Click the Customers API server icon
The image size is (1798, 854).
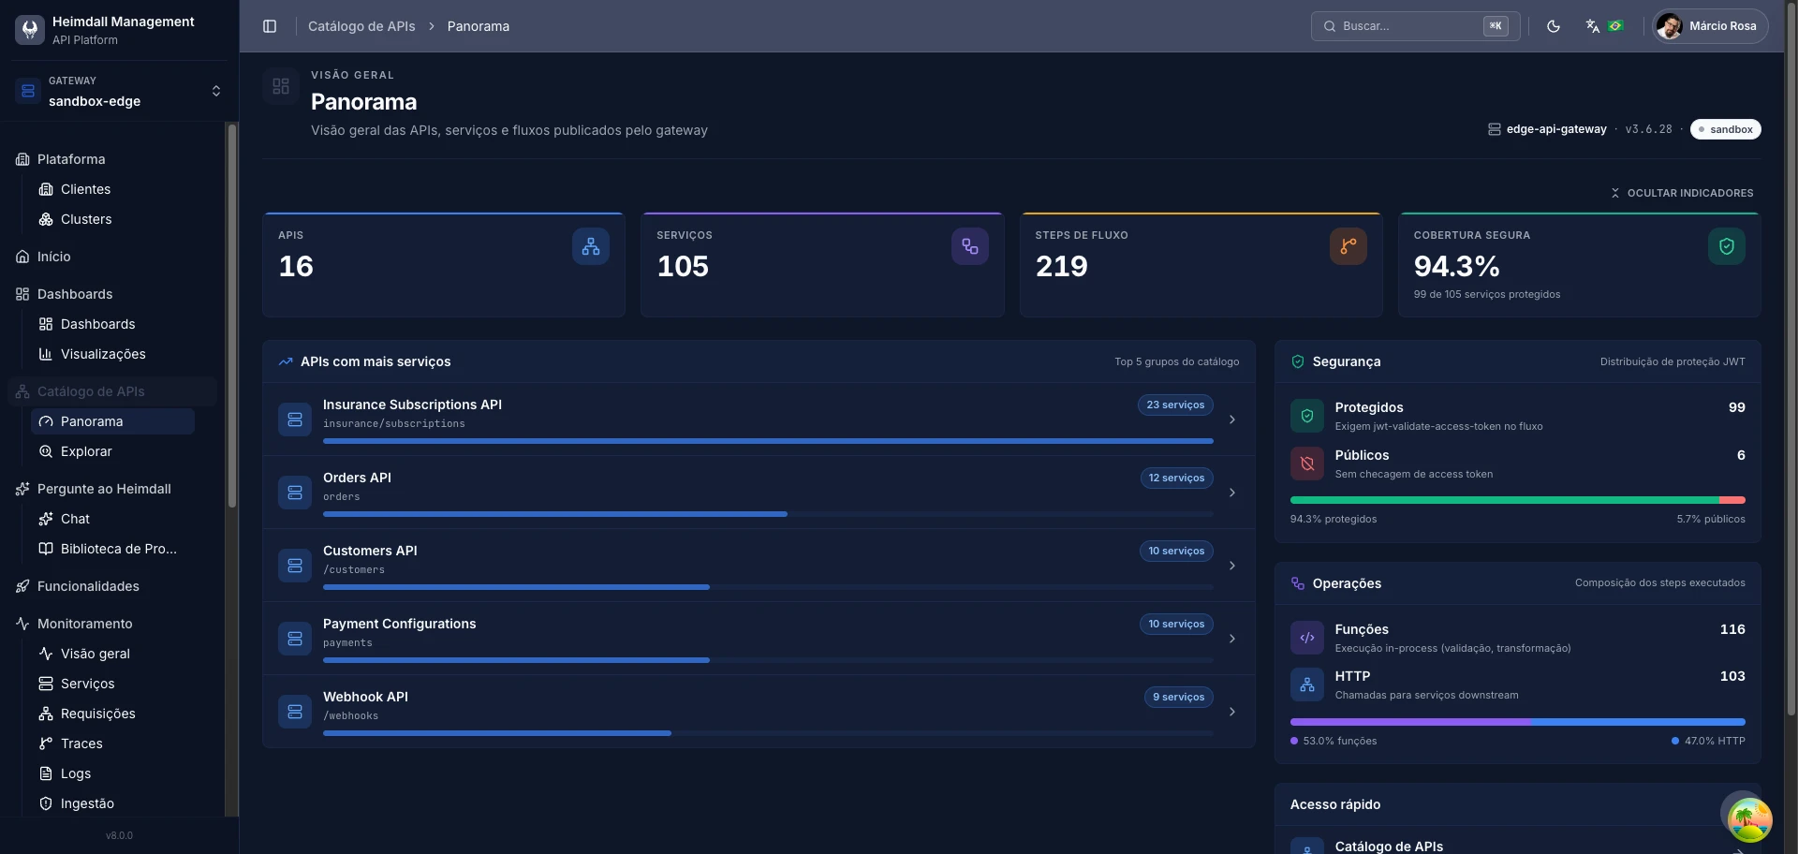(x=295, y=566)
